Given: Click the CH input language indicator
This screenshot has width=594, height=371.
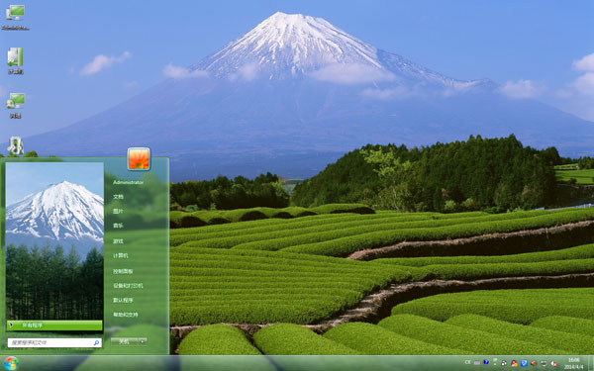Looking at the screenshot, I should tap(468, 362).
